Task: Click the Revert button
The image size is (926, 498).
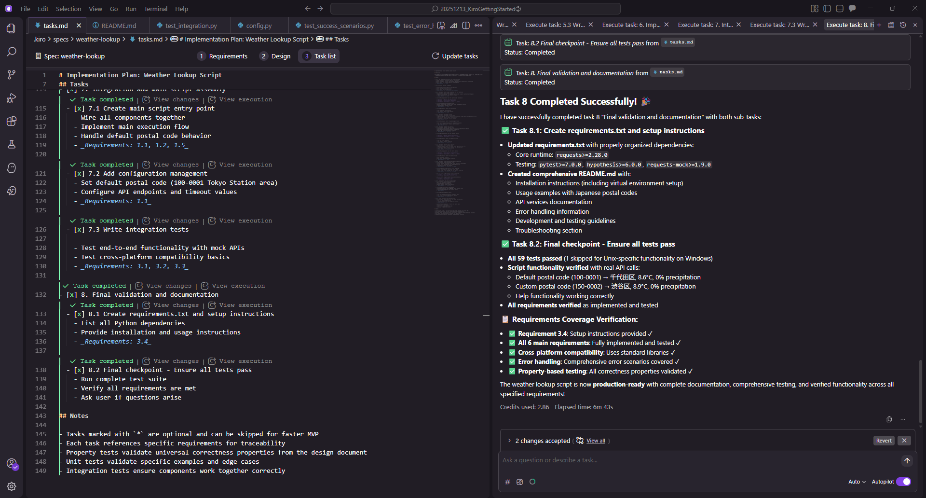Action: [x=884, y=441]
